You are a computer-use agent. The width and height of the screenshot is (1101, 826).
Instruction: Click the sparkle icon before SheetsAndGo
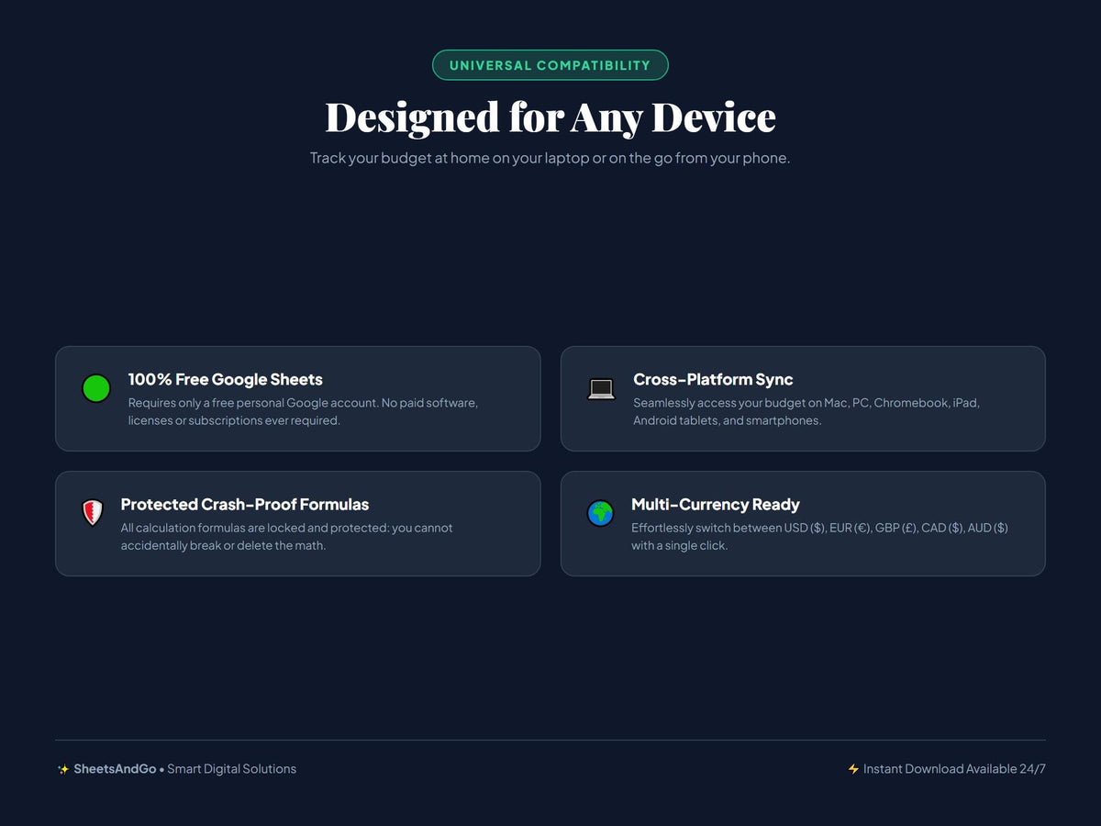click(x=63, y=769)
